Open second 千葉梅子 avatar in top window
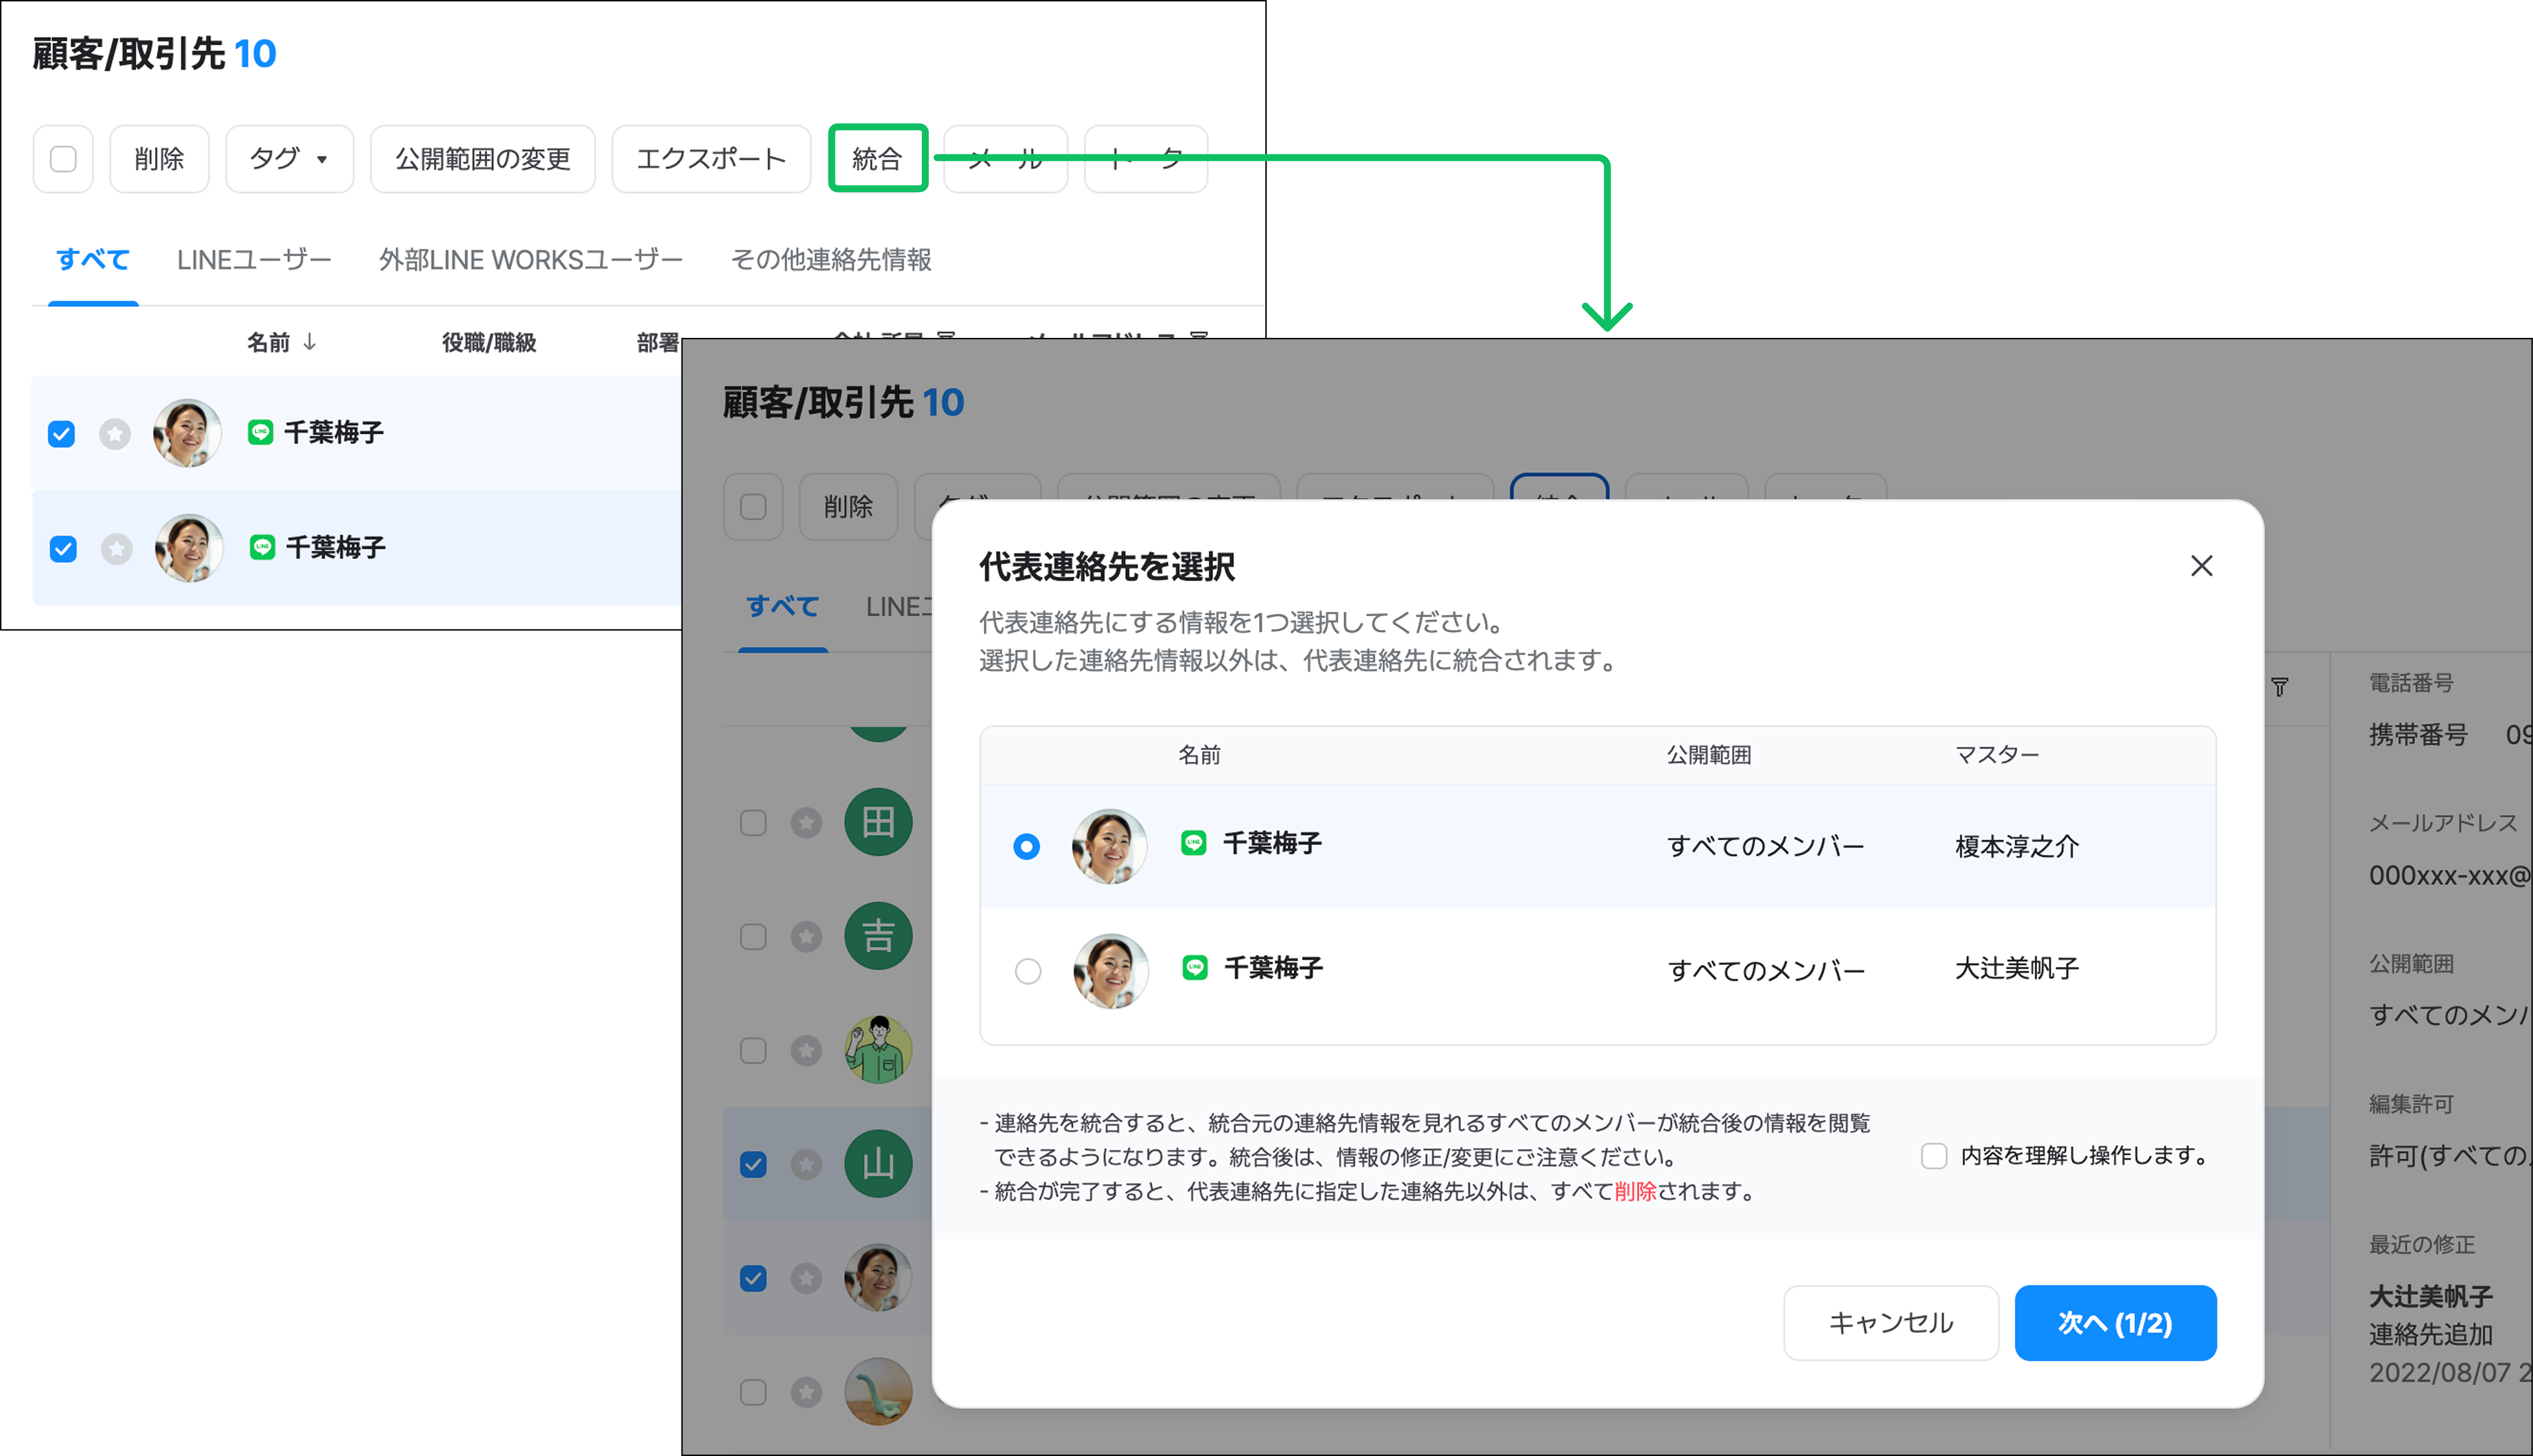 tap(189, 548)
